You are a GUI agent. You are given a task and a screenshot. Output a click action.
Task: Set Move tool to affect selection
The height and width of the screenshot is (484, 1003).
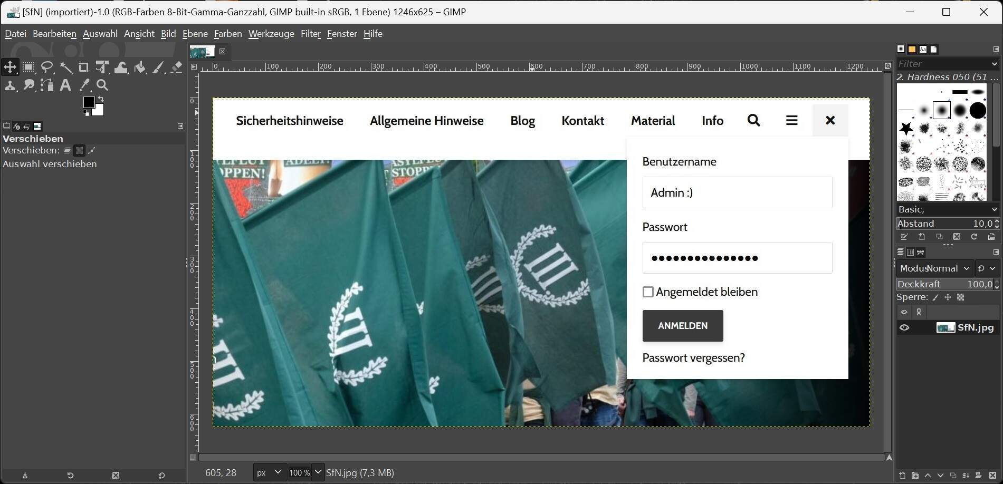[x=79, y=151]
